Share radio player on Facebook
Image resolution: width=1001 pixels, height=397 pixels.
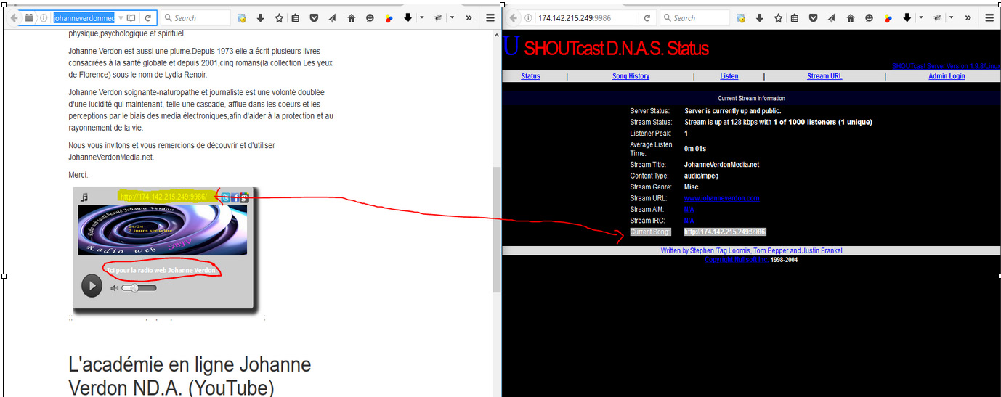point(235,197)
